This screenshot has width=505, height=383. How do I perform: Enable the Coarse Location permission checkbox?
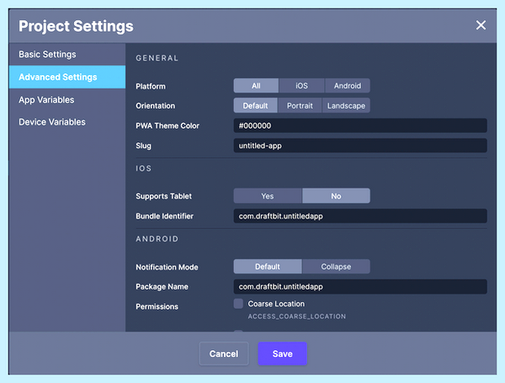point(238,303)
